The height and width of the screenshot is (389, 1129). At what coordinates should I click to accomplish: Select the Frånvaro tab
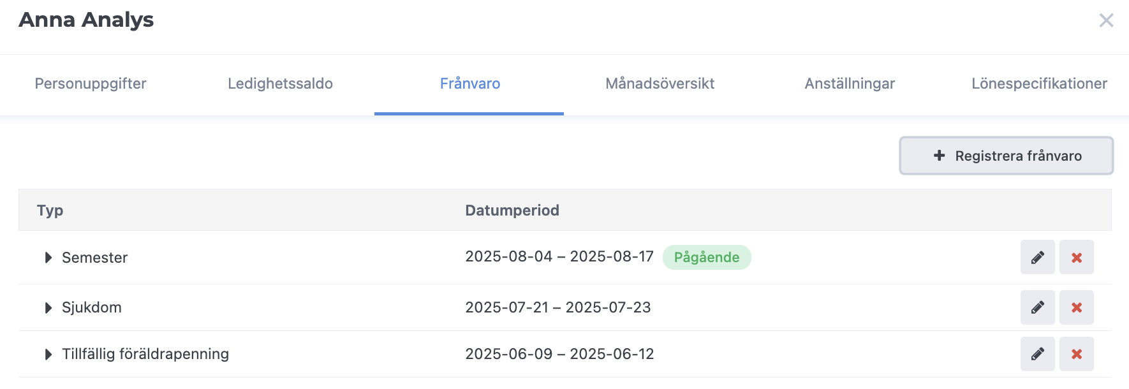pyautogui.click(x=469, y=84)
